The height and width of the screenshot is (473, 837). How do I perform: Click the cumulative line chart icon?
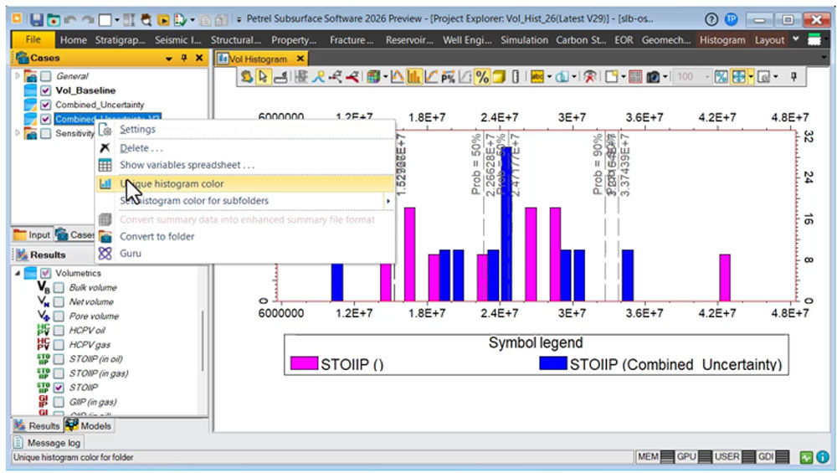(431, 77)
